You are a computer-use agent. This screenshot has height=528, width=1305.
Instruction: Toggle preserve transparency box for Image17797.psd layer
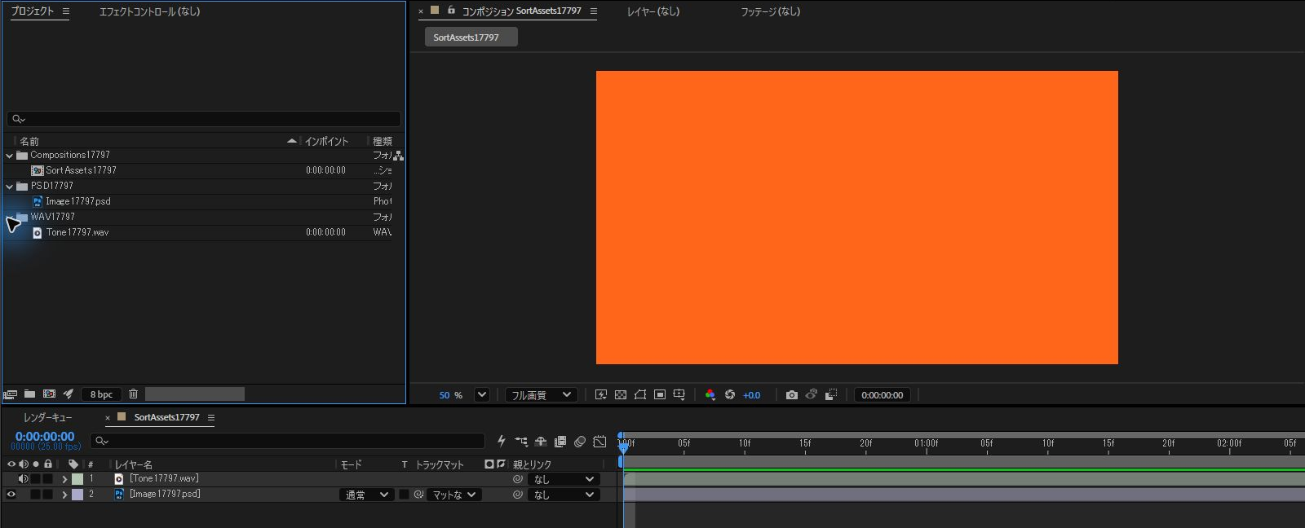coord(404,495)
